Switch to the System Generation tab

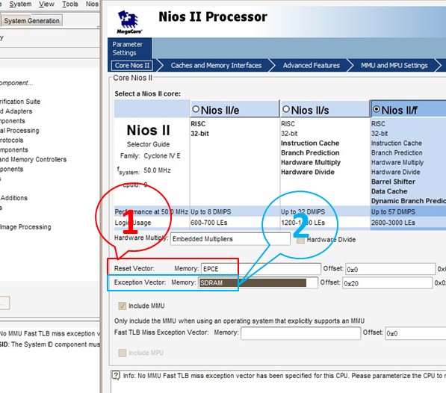pos(31,21)
